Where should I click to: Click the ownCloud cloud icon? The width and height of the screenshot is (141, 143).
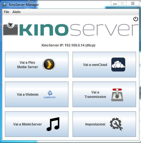tap(118, 65)
